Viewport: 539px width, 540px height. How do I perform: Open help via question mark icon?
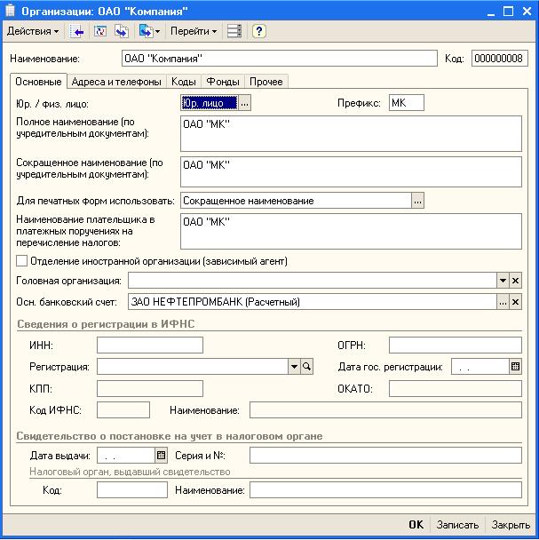(258, 31)
